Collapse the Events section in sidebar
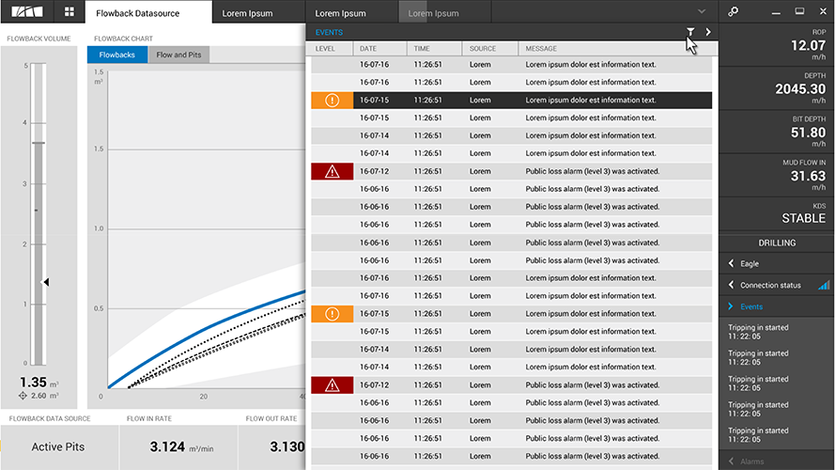This screenshot has height=470, width=835. point(732,306)
